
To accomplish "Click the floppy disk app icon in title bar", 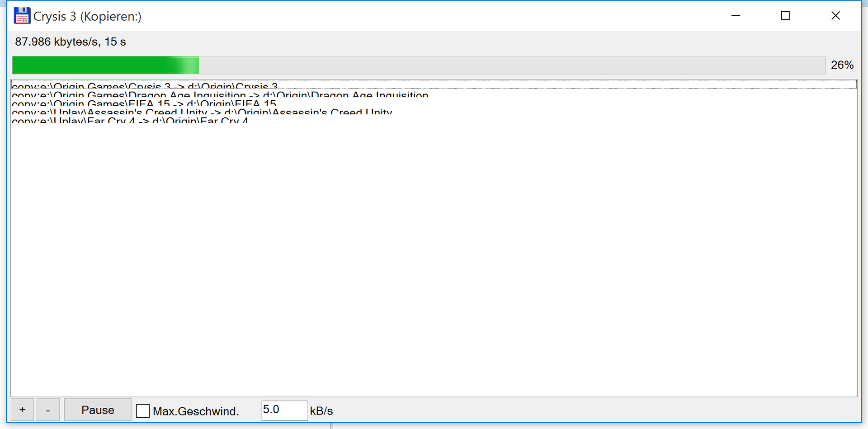I will pos(22,16).
